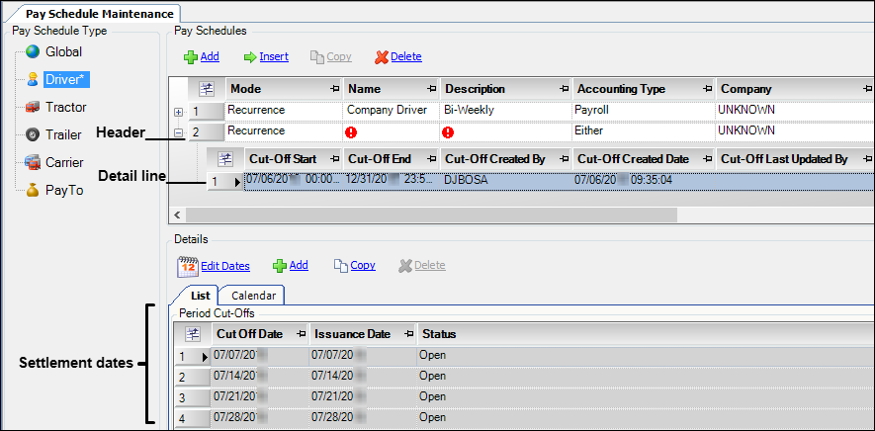Select row header 3 in Period Cut-Offs
The width and height of the screenshot is (875, 431).
pos(192,397)
